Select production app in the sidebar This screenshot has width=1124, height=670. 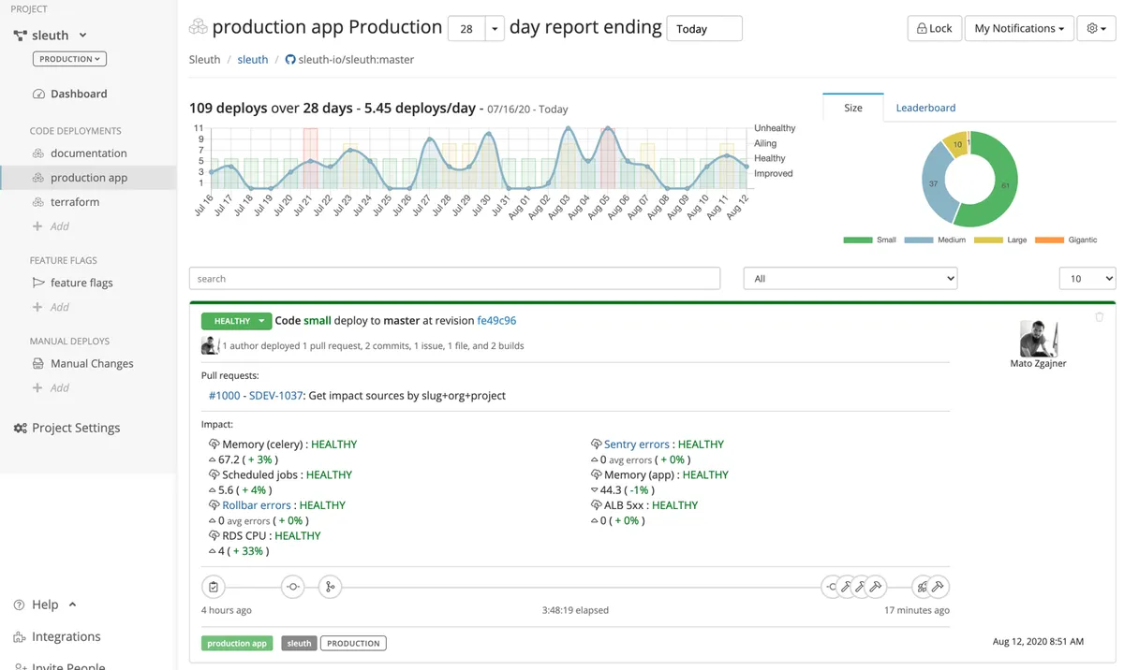[x=88, y=178]
